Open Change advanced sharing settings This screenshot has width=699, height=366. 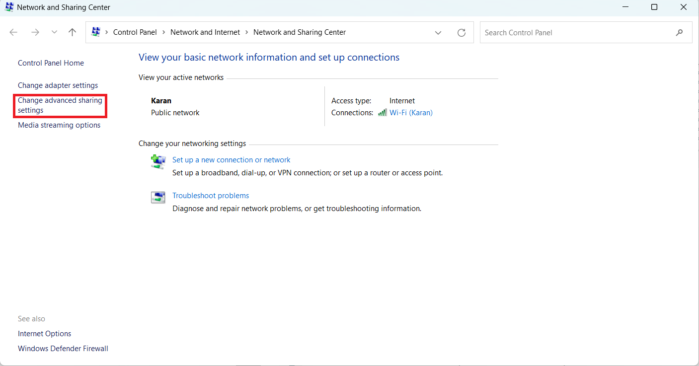click(60, 105)
